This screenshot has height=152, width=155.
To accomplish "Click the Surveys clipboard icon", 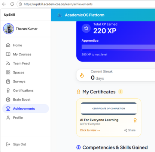I will tap(8, 81).
